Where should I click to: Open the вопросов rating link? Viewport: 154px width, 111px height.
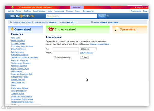tap(103, 22)
